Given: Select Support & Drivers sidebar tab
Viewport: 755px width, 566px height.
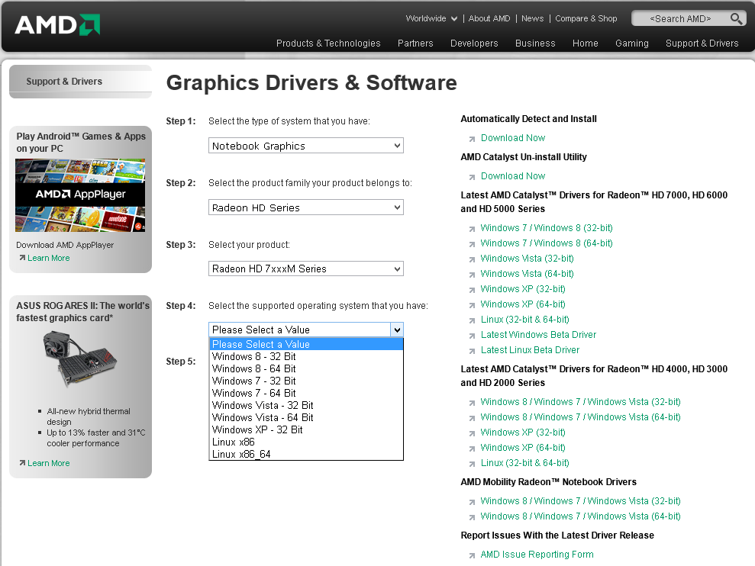Looking at the screenshot, I should coord(80,82).
